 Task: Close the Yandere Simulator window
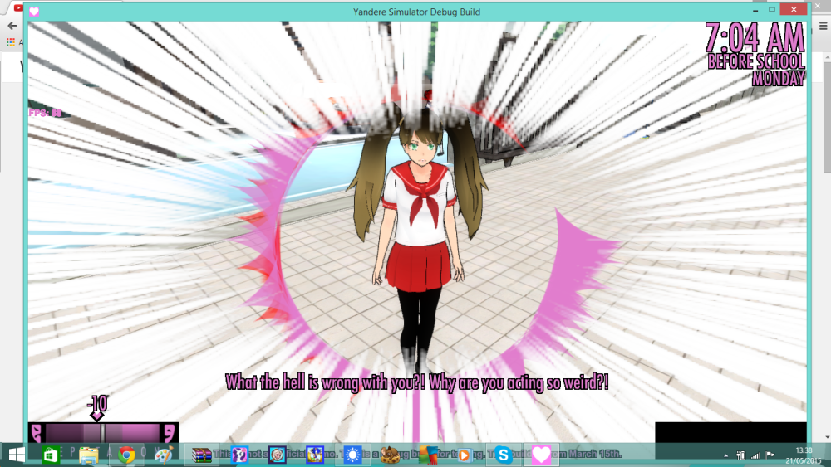tap(794, 9)
